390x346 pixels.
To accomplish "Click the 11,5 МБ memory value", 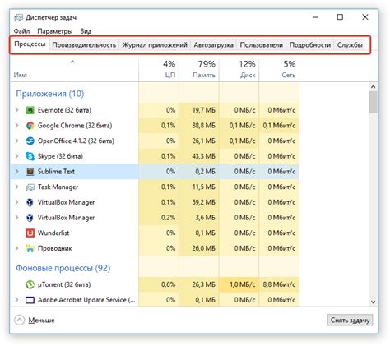I will coord(203,187).
